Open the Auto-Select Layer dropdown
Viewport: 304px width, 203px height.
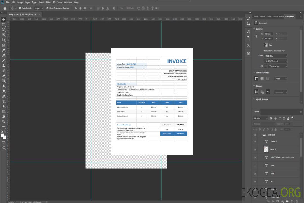tap(39, 8)
